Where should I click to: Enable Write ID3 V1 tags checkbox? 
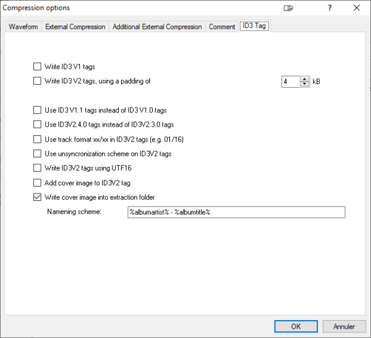37,67
